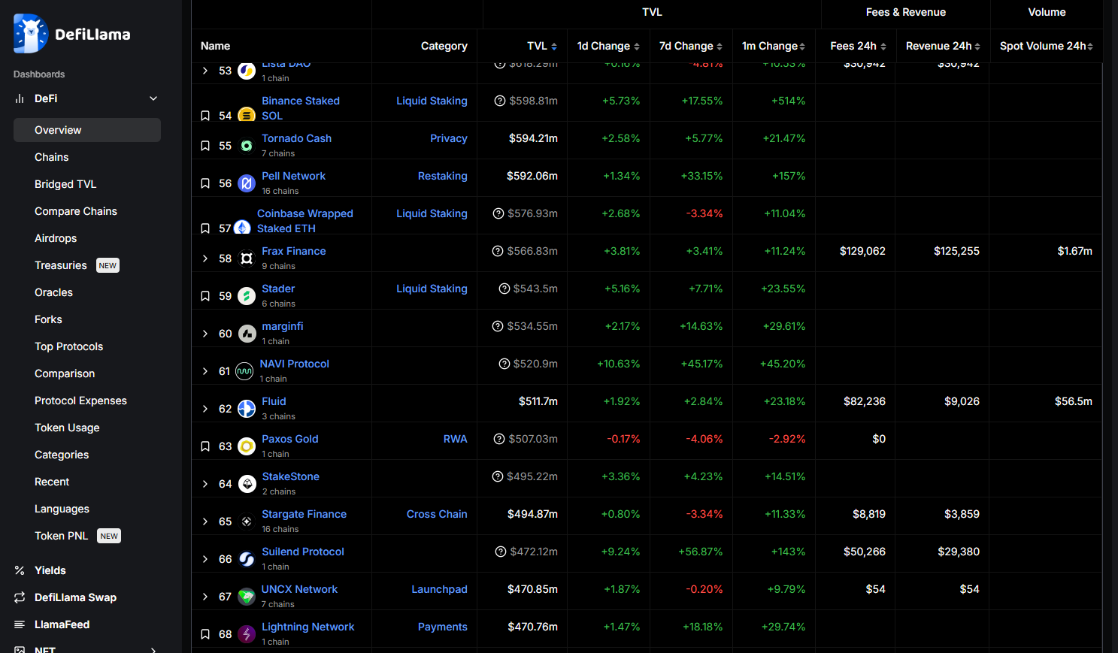Click the Lightning Network logo icon
This screenshot has width=1118, height=653.
pyautogui.click(x=247, y=634)
